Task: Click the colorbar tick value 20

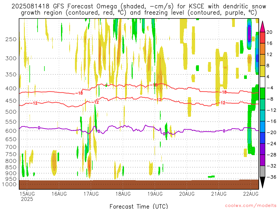Action: [269, 32]
